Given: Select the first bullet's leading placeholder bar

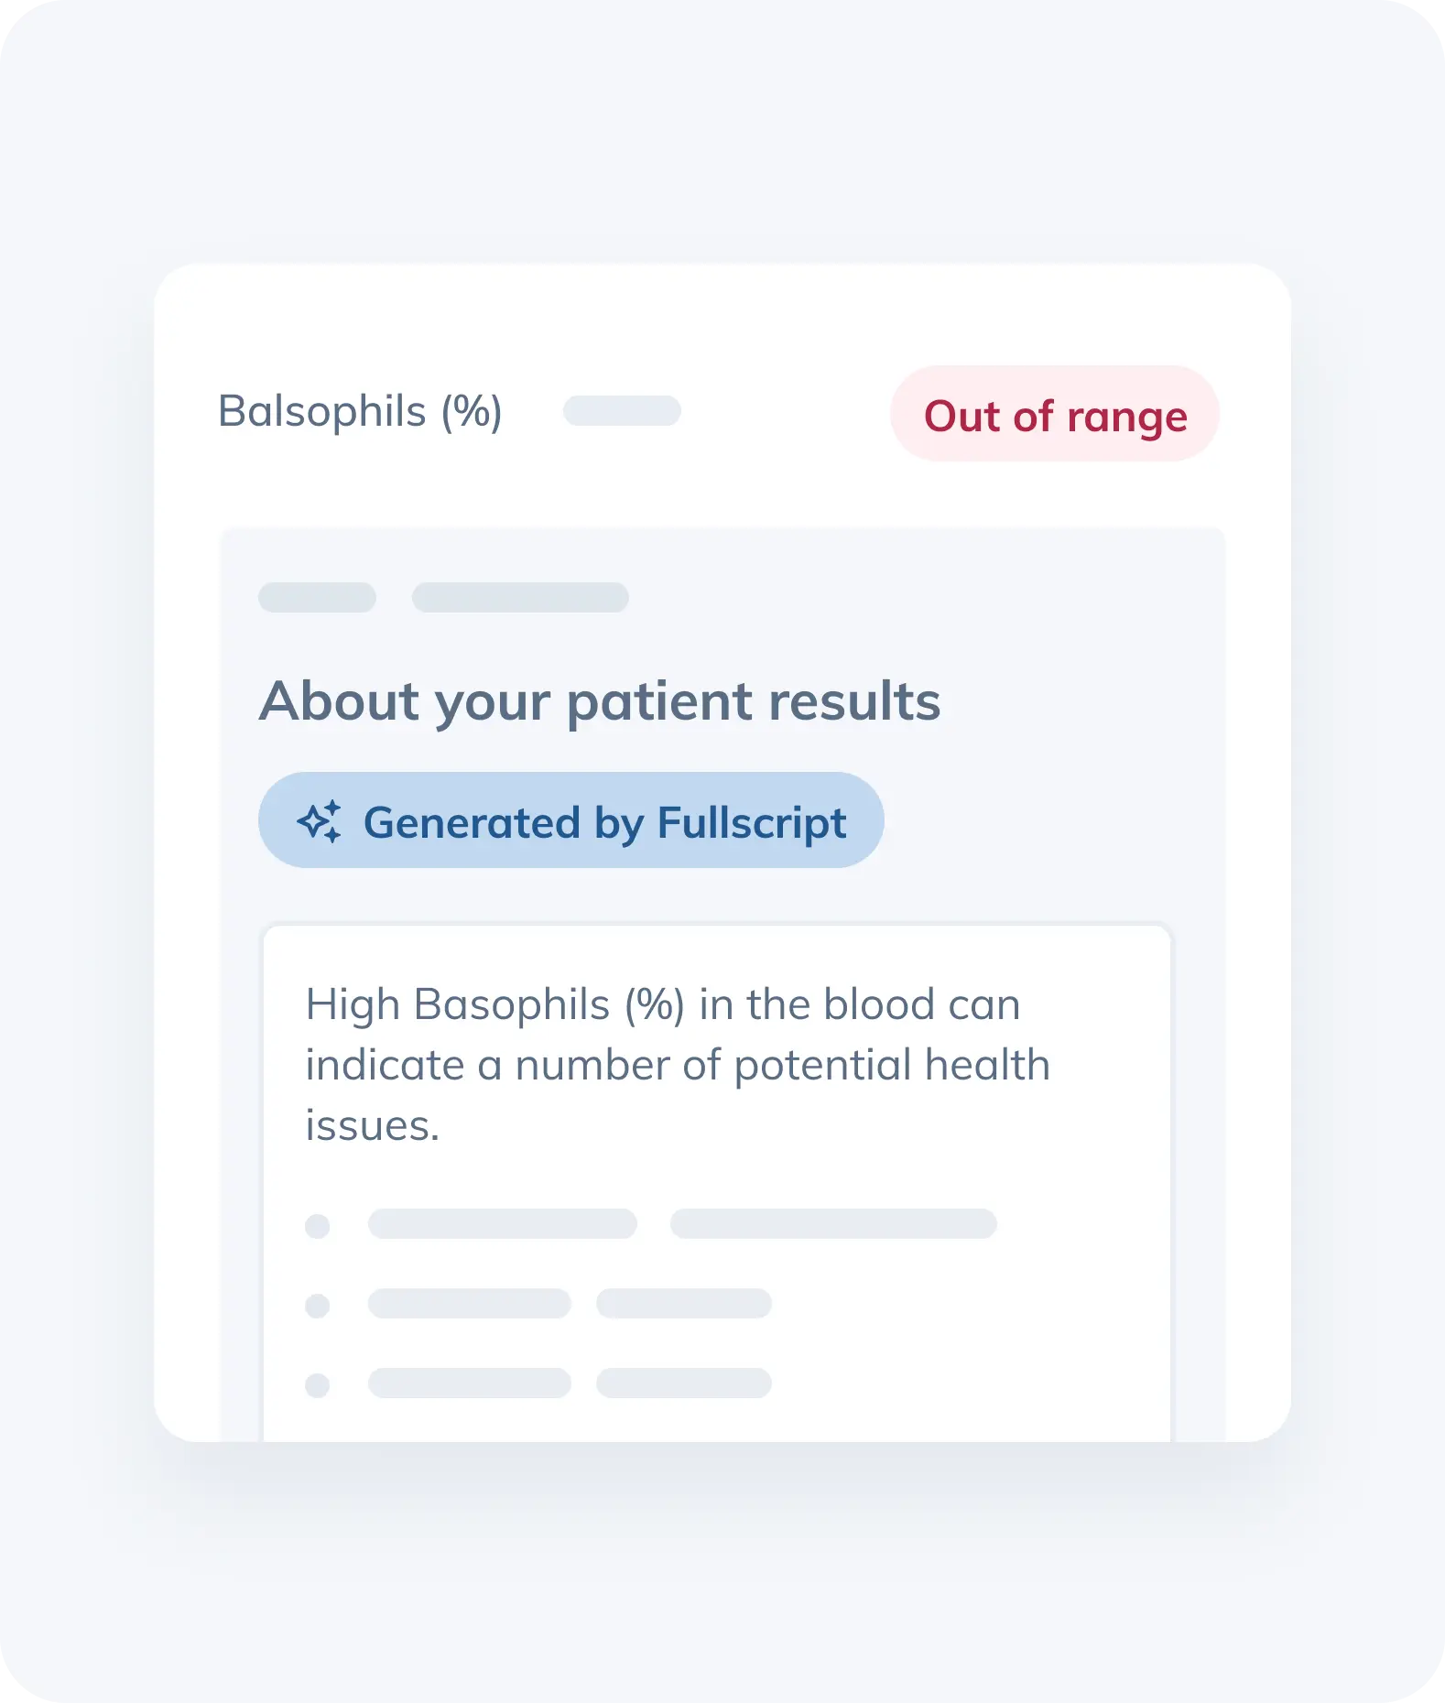Looking at the screenshot, I should (x=502, y=1224).
